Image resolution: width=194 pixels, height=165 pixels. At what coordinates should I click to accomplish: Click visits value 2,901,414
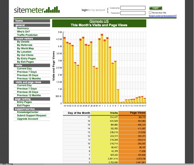[x=113, y=158]
